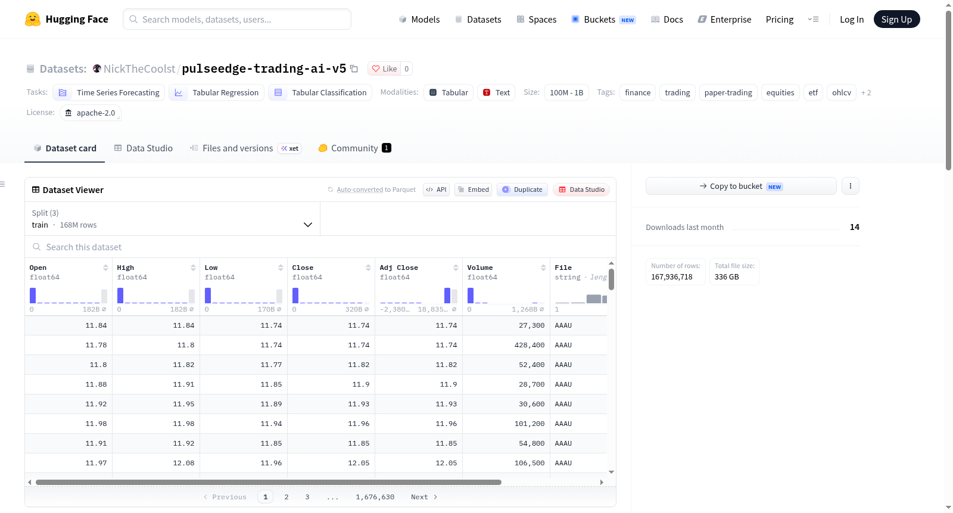Click the Log In link

[852, 19]
